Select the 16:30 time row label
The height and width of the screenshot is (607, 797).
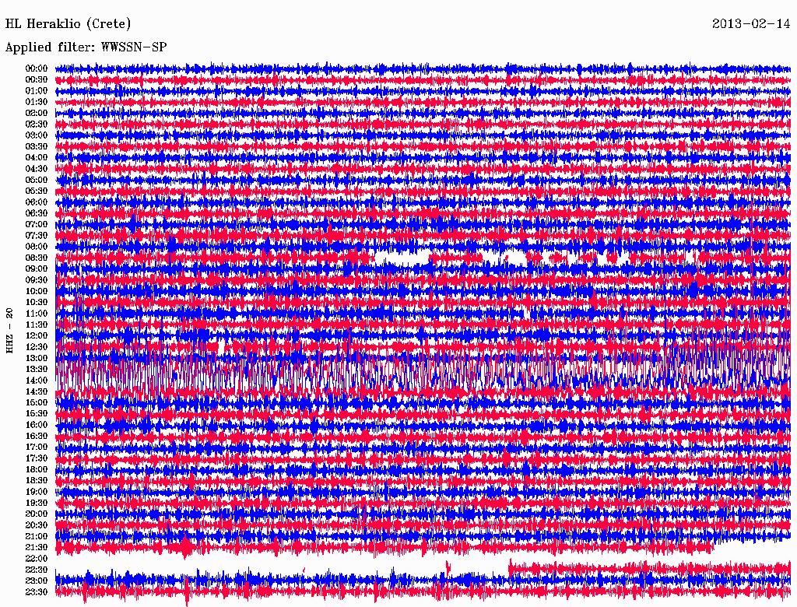(x=37, y=436)
